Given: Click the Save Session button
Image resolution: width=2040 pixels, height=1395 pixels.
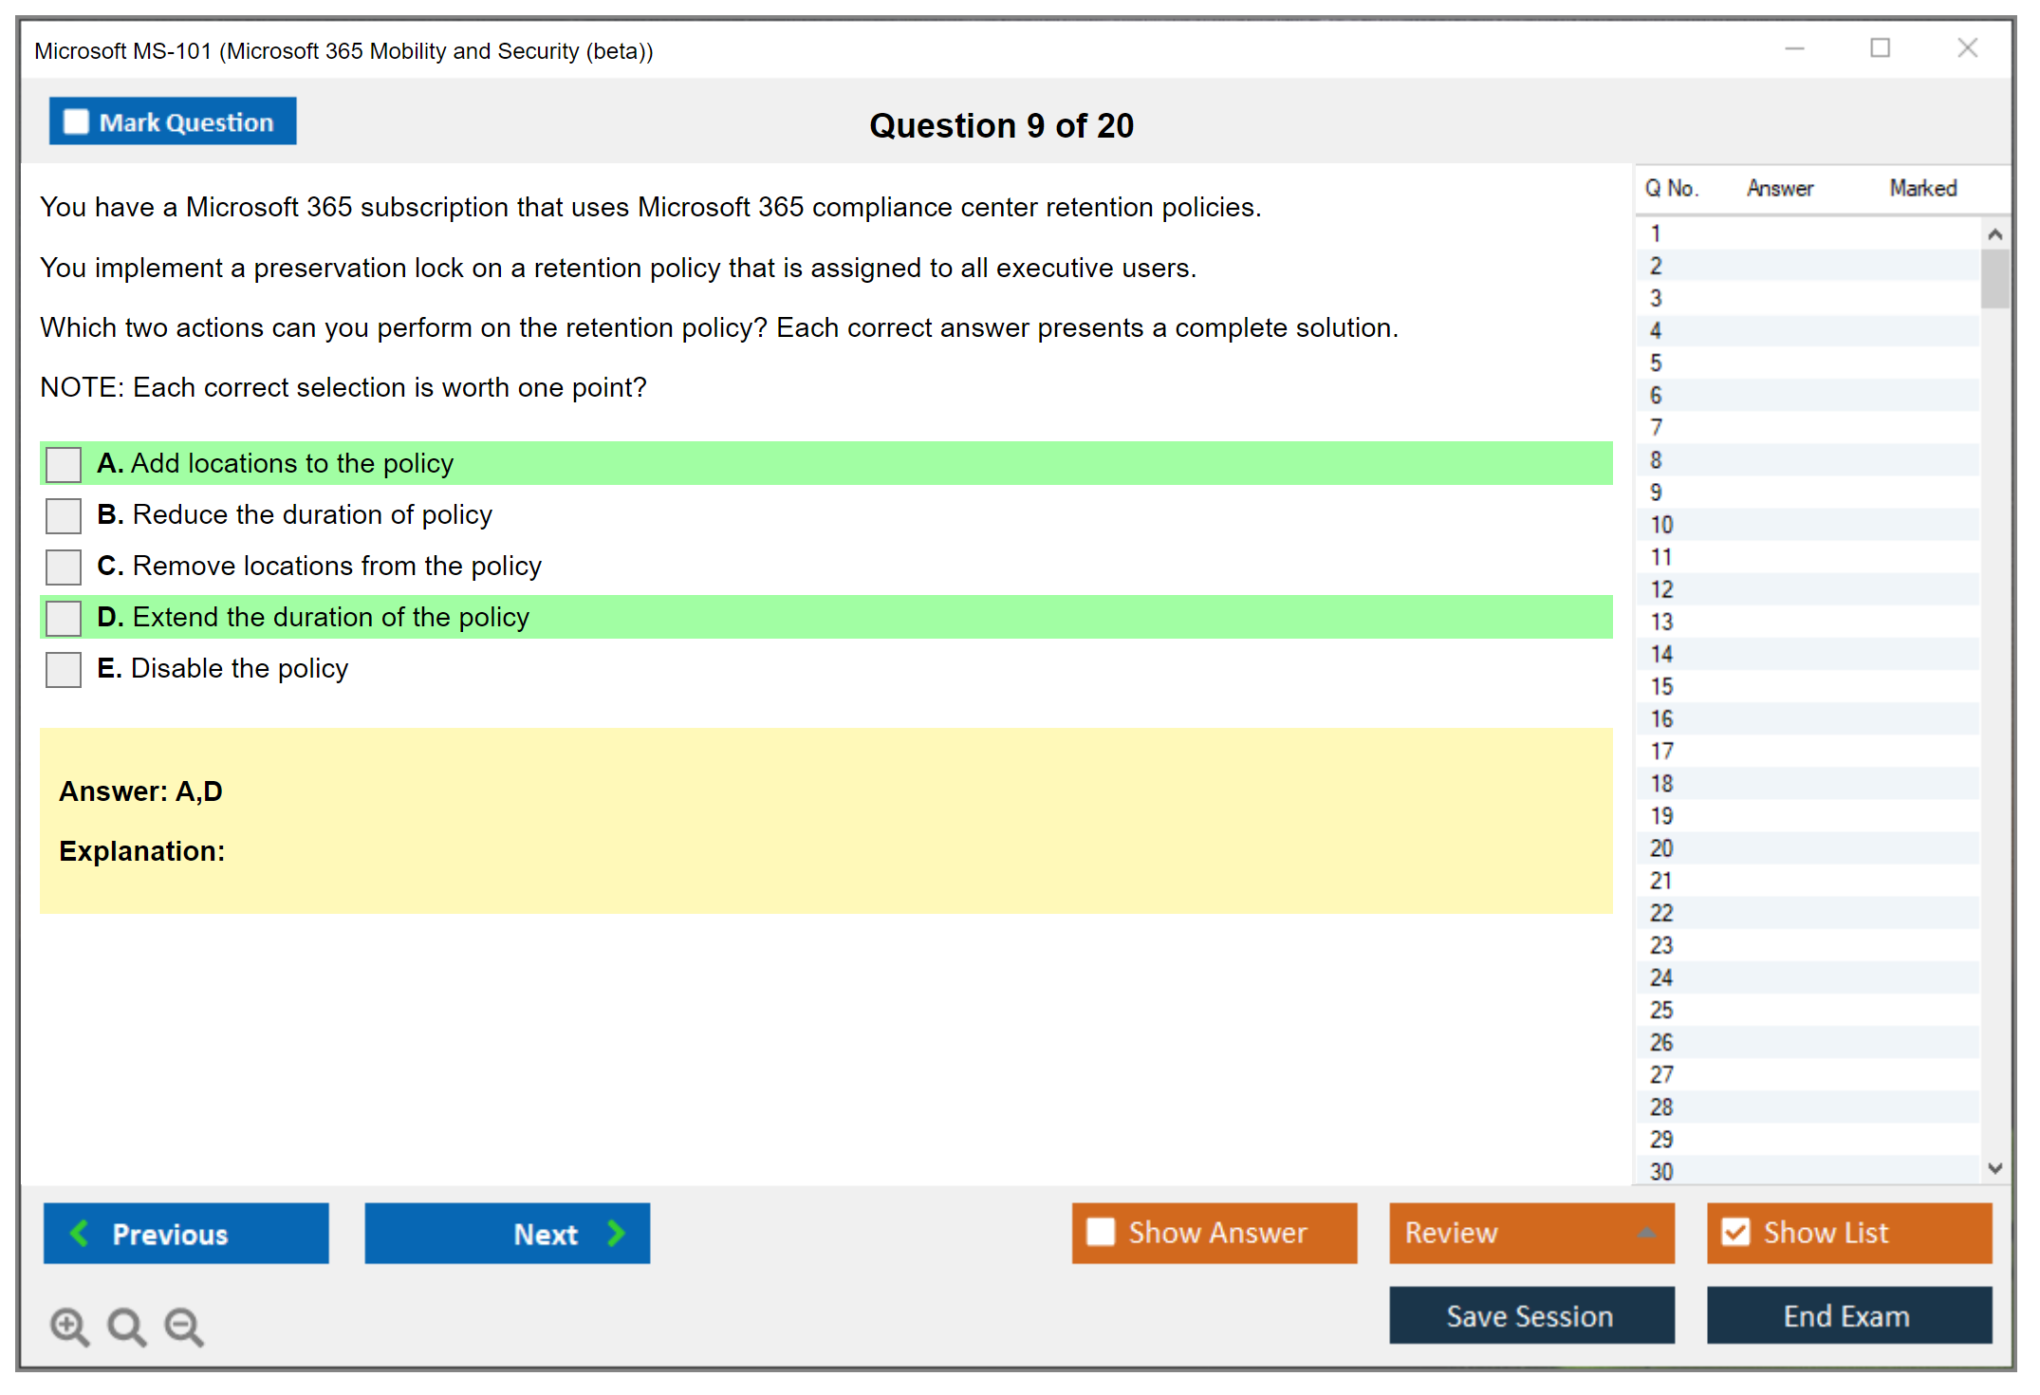Looking at the screenshot, I should tap(1530, 1315).
